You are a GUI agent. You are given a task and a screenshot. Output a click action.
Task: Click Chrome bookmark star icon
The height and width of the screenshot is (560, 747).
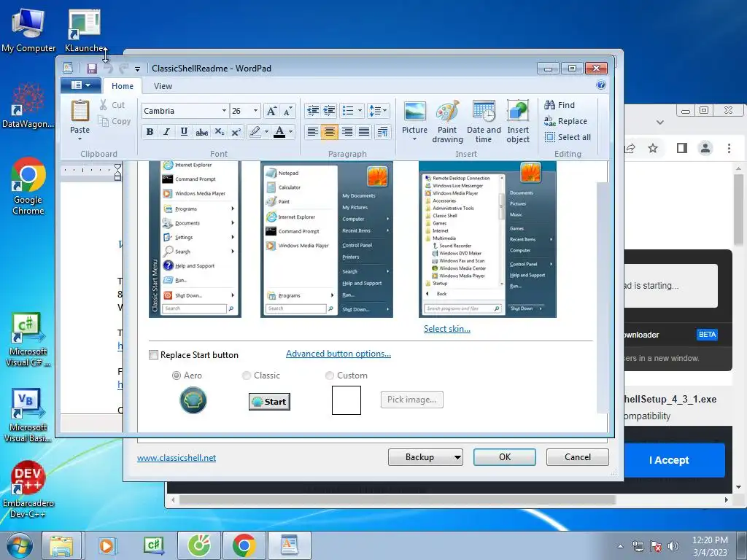coord(653,148)
